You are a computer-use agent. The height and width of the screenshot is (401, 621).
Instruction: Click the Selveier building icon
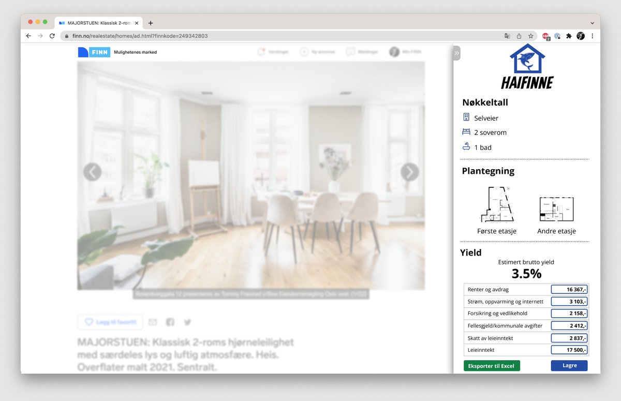tap(466, 117)
